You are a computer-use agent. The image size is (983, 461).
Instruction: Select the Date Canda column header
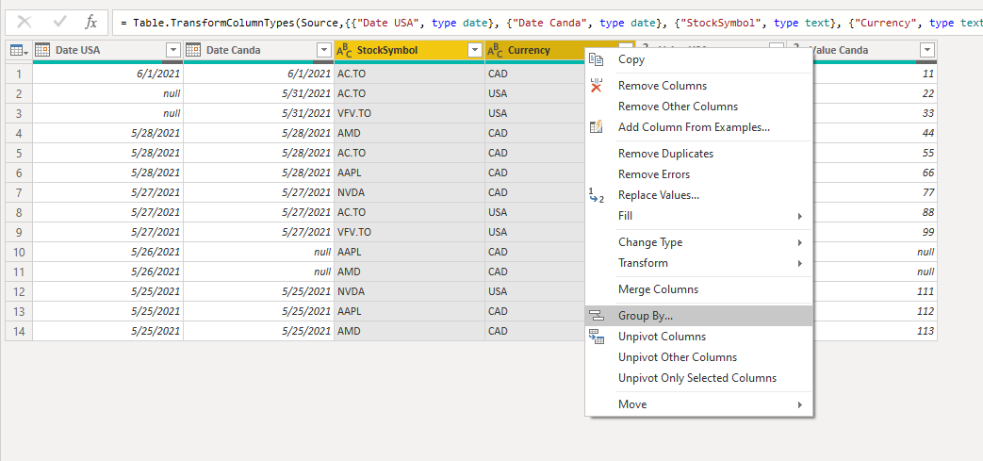click(259, 50)
